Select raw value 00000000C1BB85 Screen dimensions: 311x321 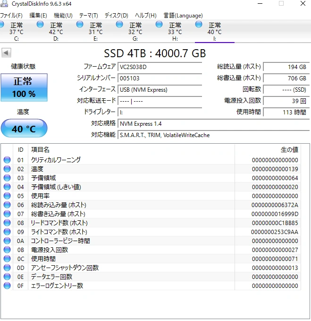click(275, 223)
